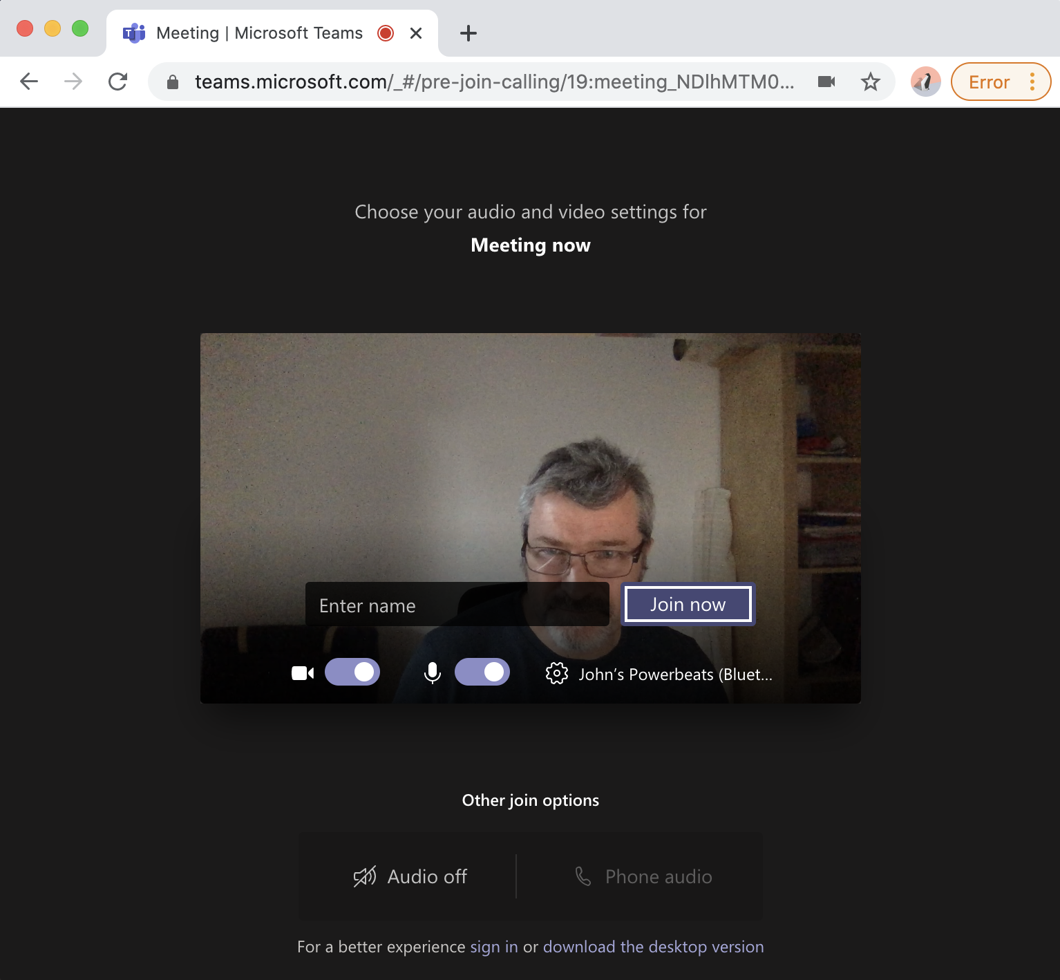
Task: Click the browser forward arrow
Action: [x=73, y=82]
